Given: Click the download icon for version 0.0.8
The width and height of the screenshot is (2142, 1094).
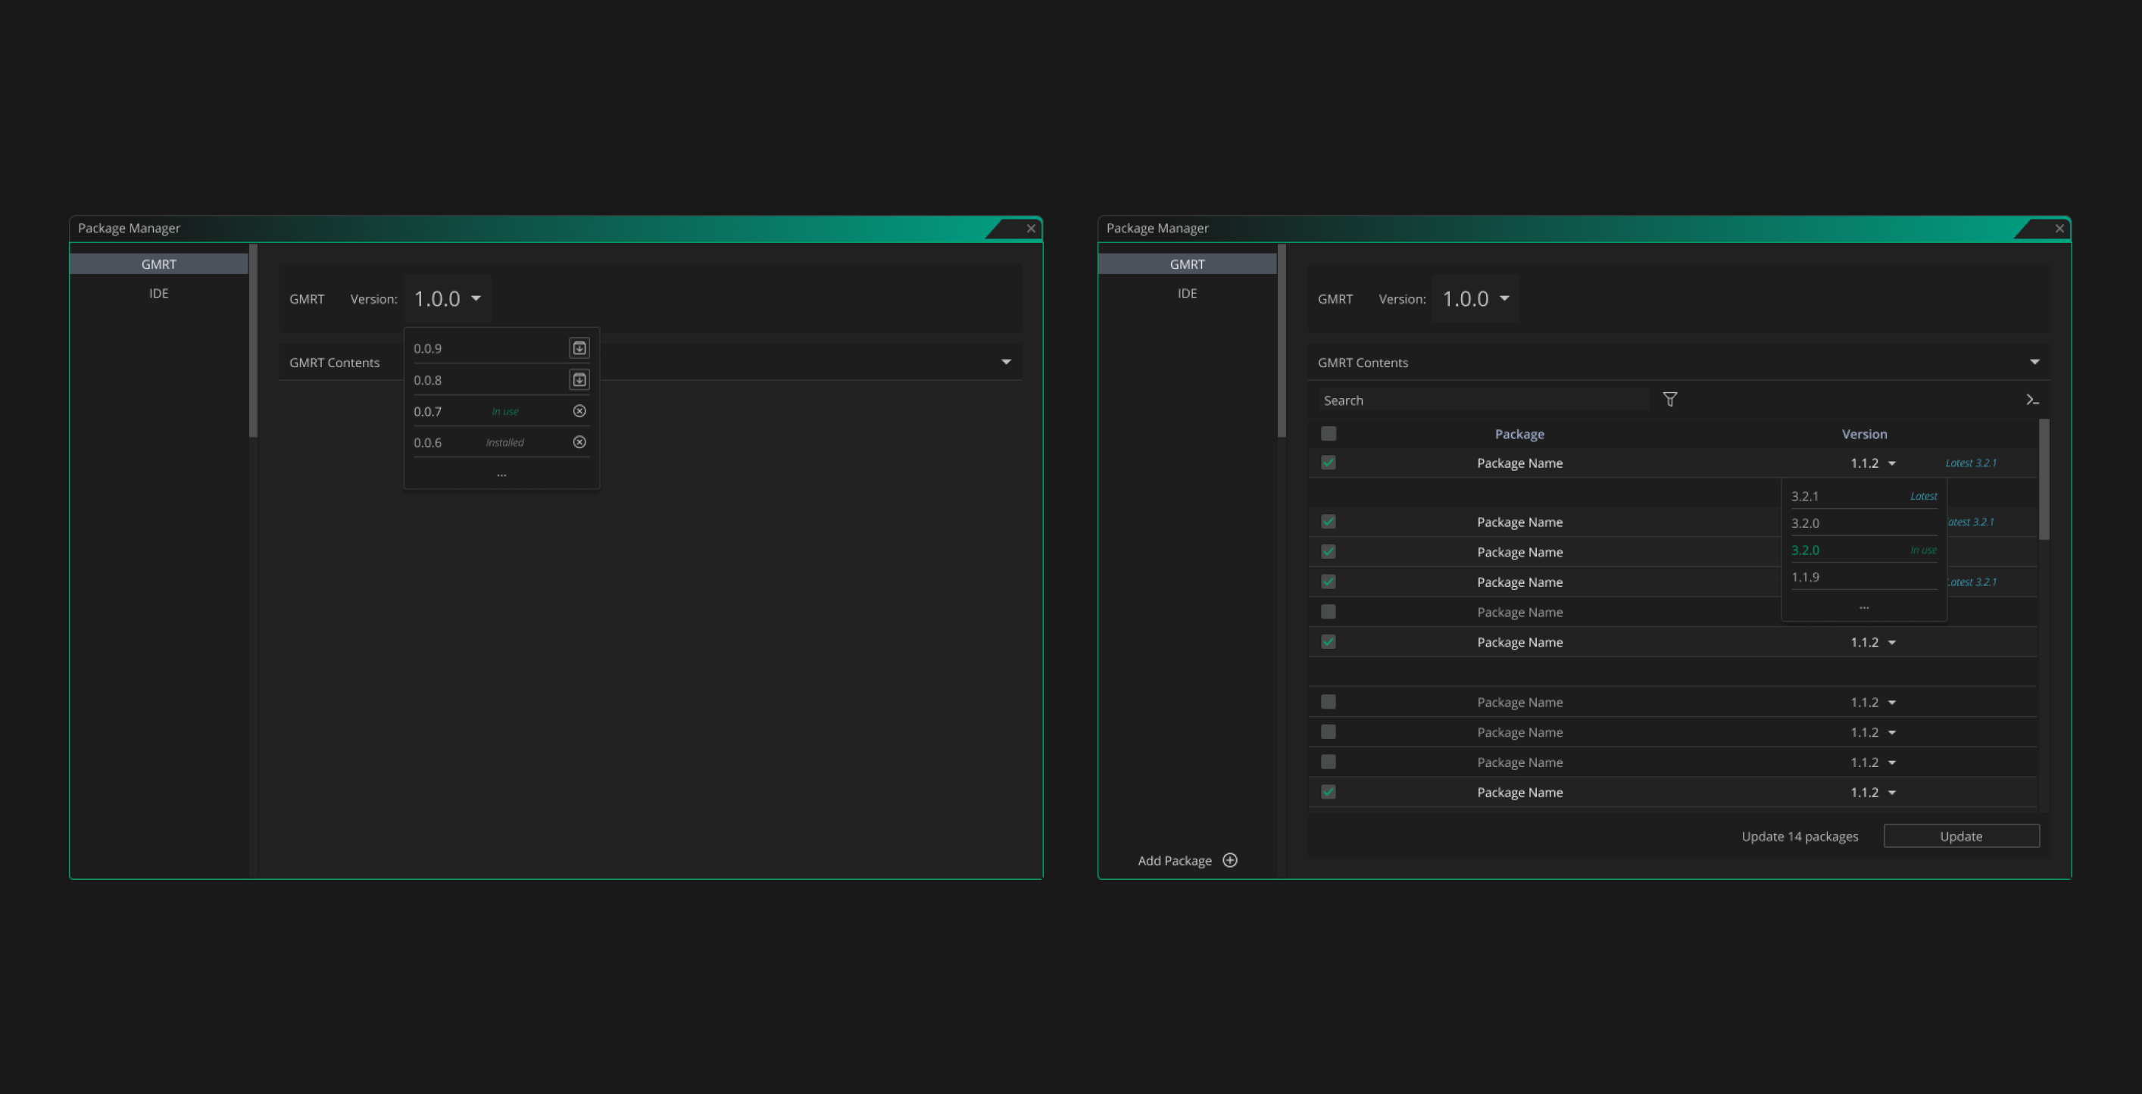Looking at the screenshot, I should [579, 380].
